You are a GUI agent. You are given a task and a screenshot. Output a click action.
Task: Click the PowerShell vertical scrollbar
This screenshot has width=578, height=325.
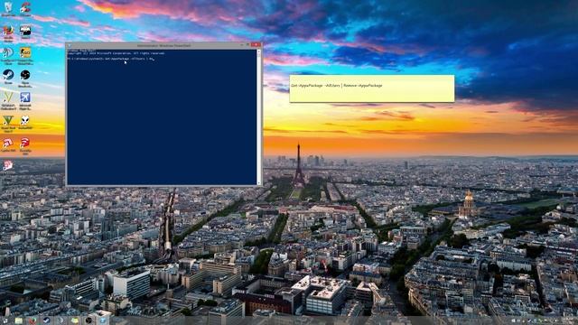(259, 116)
